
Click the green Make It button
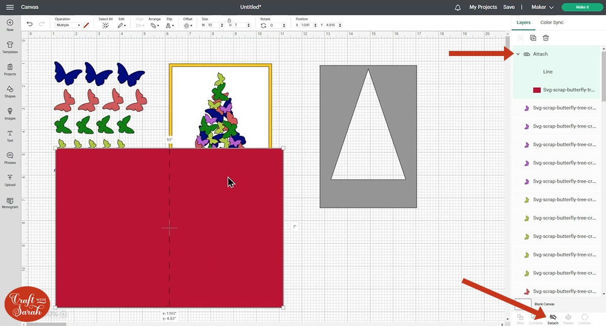point(582,7)
